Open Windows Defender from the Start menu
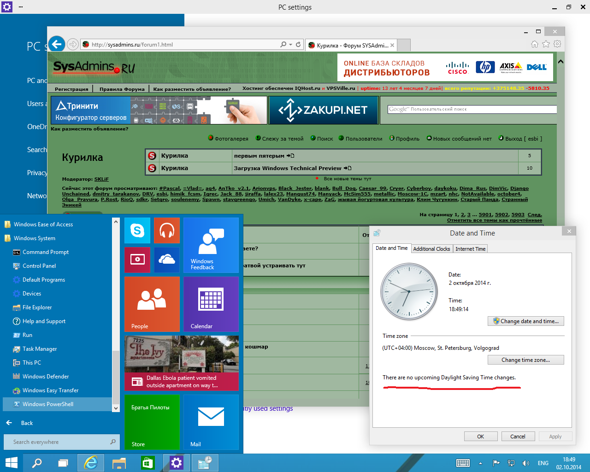Viewport: 590px width, 472px height. tap(46, 377)
